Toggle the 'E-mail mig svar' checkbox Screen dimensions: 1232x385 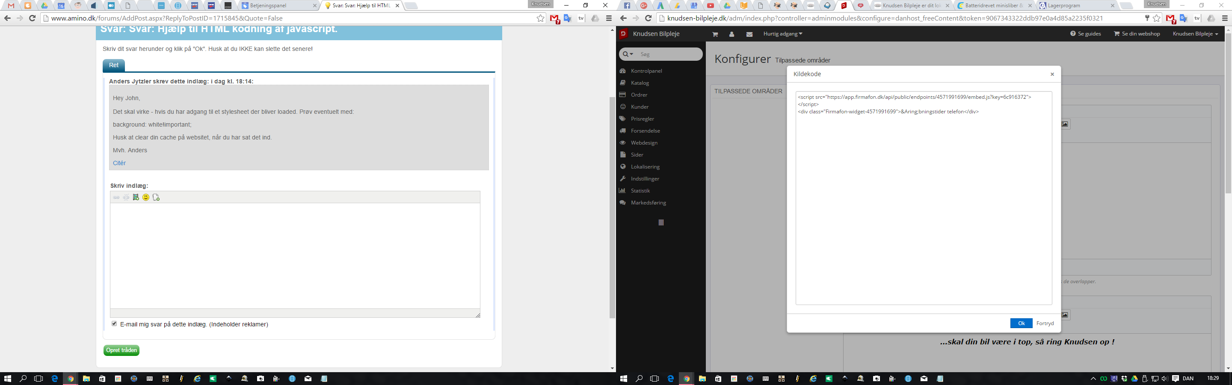tap(114, 324)
